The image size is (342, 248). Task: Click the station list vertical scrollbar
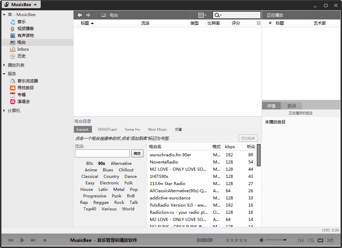[259, 155]
